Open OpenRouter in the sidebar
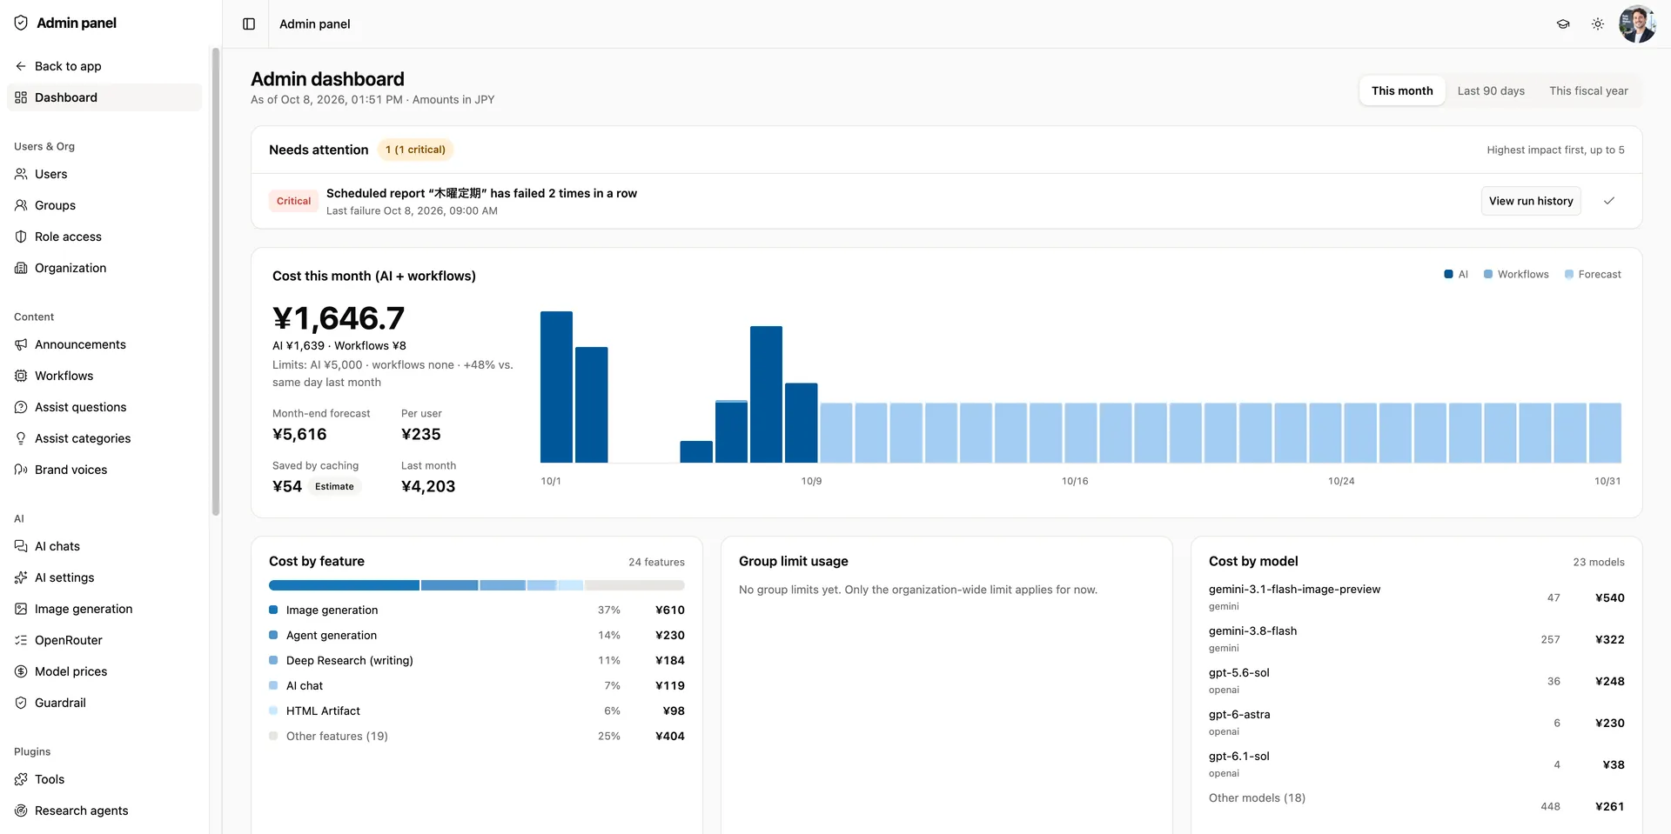 (104, 640)
